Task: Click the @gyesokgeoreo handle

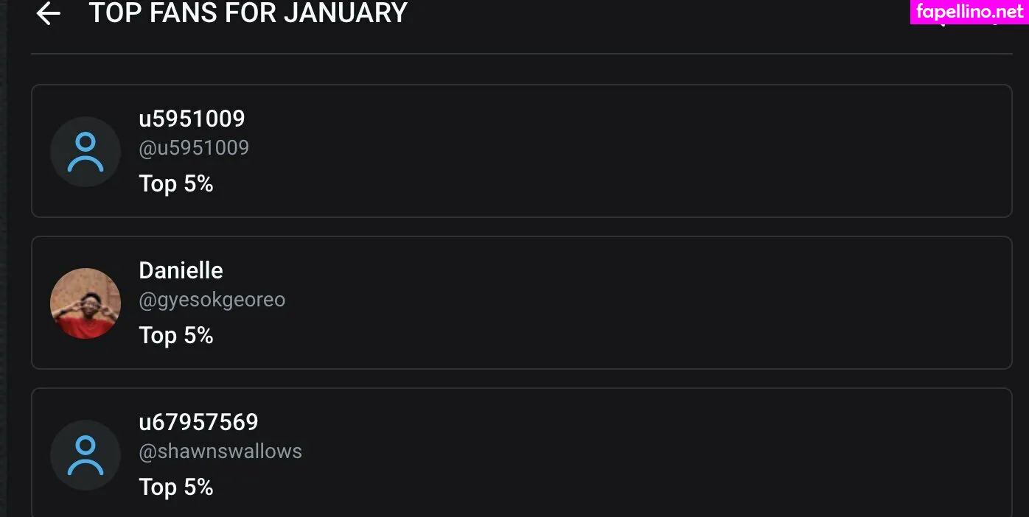Action: 212,300
